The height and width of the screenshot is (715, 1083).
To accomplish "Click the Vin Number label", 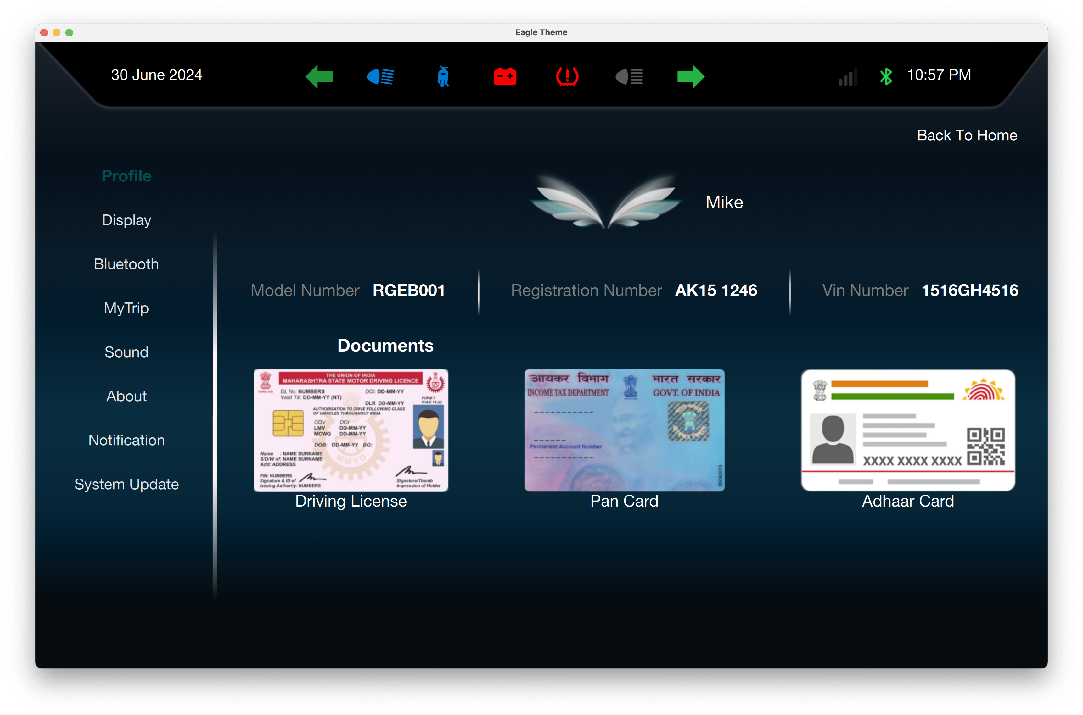I will [x=865, y=291].
